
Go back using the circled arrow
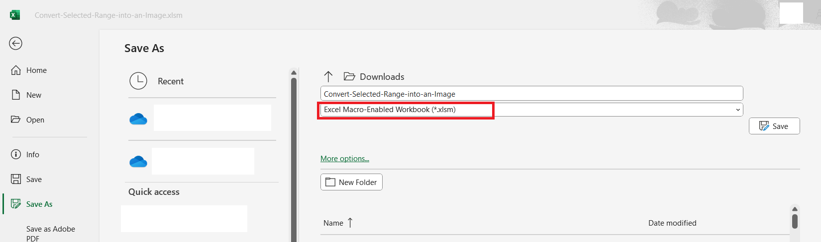(15, 44)
